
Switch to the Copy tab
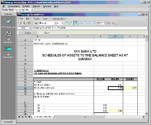point(47,33)
